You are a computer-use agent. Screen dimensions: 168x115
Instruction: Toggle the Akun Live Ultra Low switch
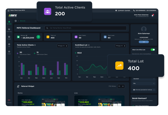pos(153,49)
